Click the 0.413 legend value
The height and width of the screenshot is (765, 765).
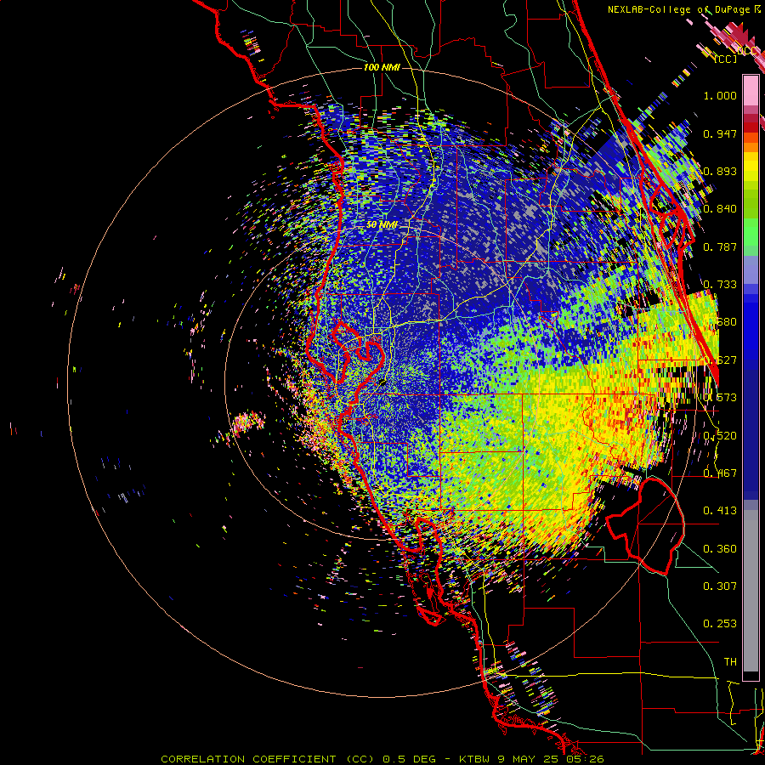point(720,510)
